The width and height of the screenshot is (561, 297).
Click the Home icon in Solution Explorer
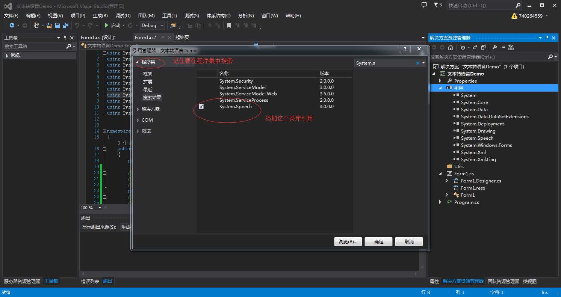click(x=451, y=47)
